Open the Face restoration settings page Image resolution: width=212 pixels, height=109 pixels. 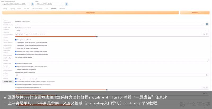coord(8,35)
